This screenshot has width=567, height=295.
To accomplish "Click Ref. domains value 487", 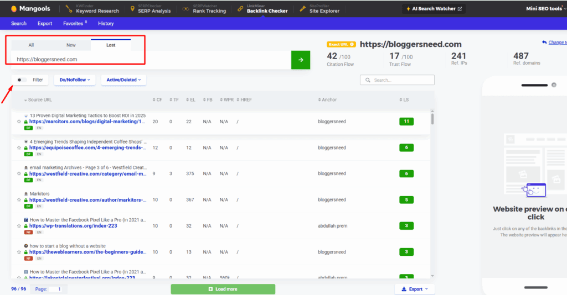I will pos(520,56).
